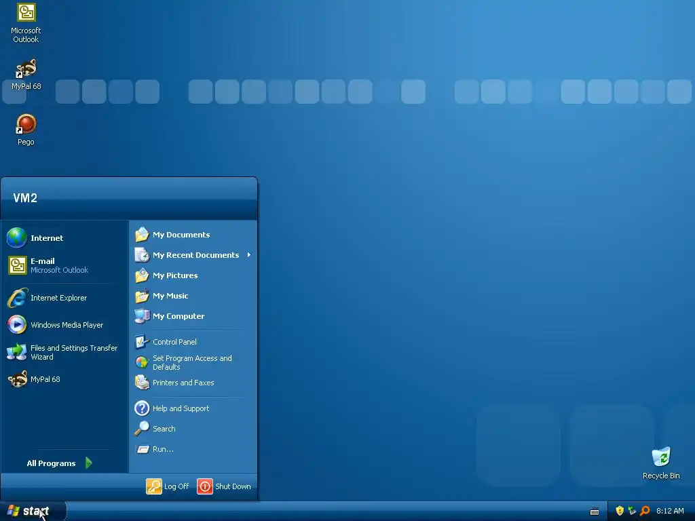
Task: Open Microsoft Outlook desktop shortcut
Action: click(x=26, y=23)
